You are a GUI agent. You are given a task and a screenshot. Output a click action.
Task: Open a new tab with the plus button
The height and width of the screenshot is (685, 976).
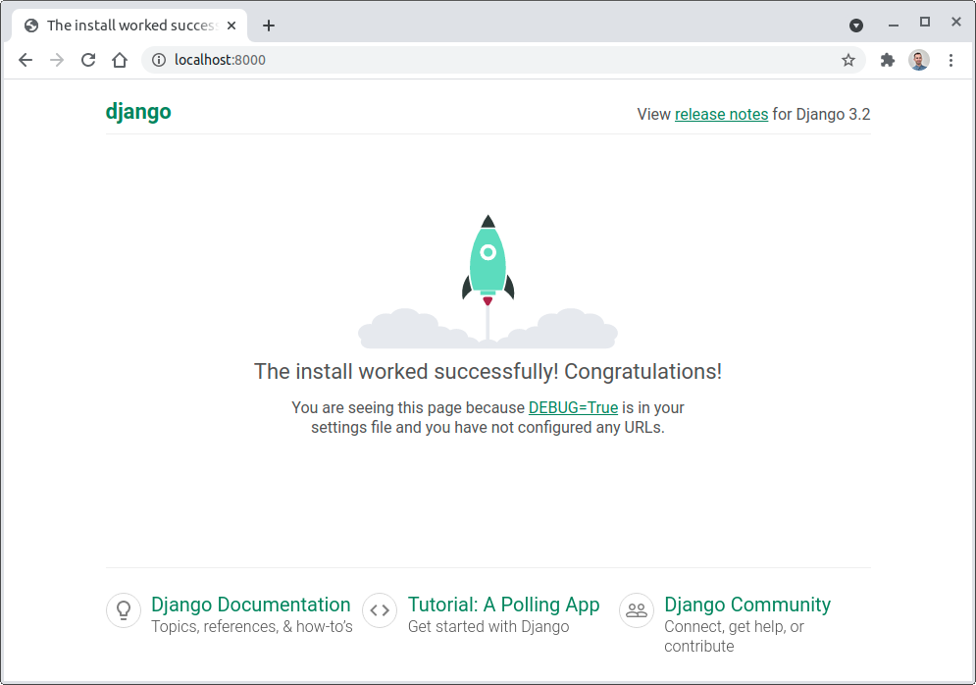pyautogui.click(x=268, y=26)
